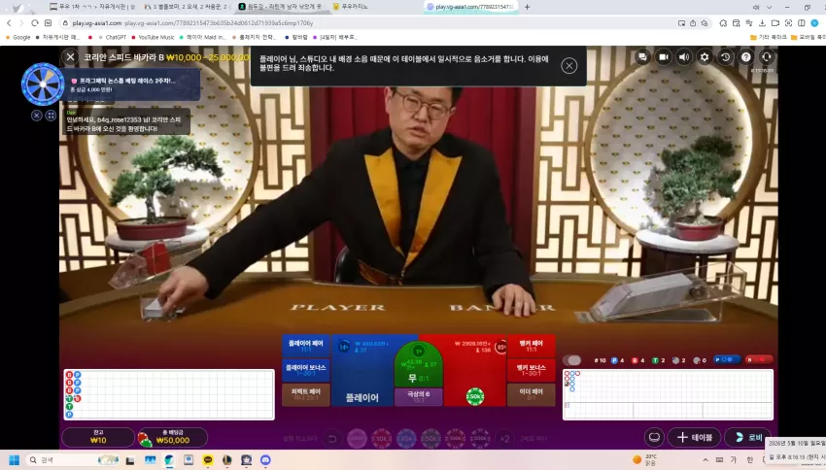
Task: Open multi-view screen icon beside 테이블
Action: pyautogui.click(x=654, y=437)
